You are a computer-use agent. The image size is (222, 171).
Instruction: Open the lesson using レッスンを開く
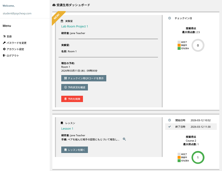point(74,150)
